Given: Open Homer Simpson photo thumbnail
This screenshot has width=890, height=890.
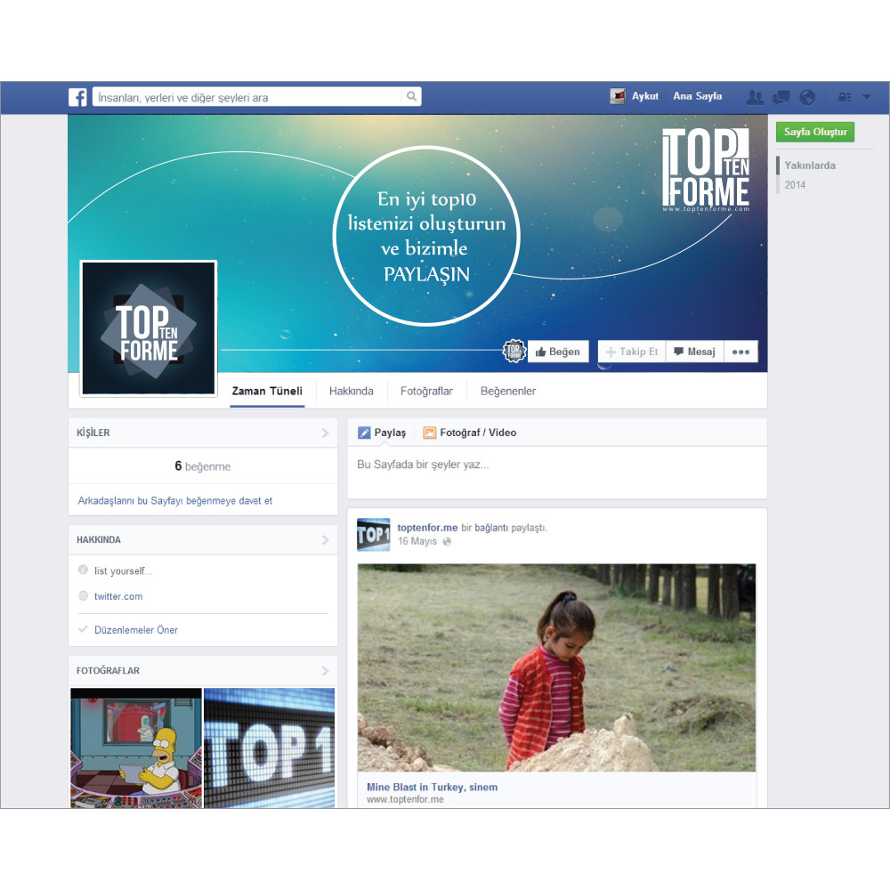Looking at the screenshot, I should (136, 748).
